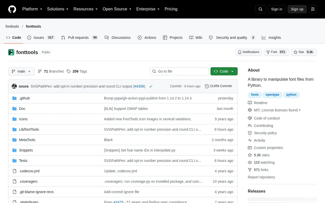The height and width of the screenshot is (203, 325).
Task: Star the fonttools repository
Action: click(304, 52)
